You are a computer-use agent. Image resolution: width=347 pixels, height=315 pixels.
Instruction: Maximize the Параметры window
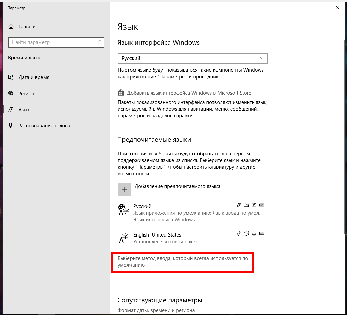coord(322,8)
